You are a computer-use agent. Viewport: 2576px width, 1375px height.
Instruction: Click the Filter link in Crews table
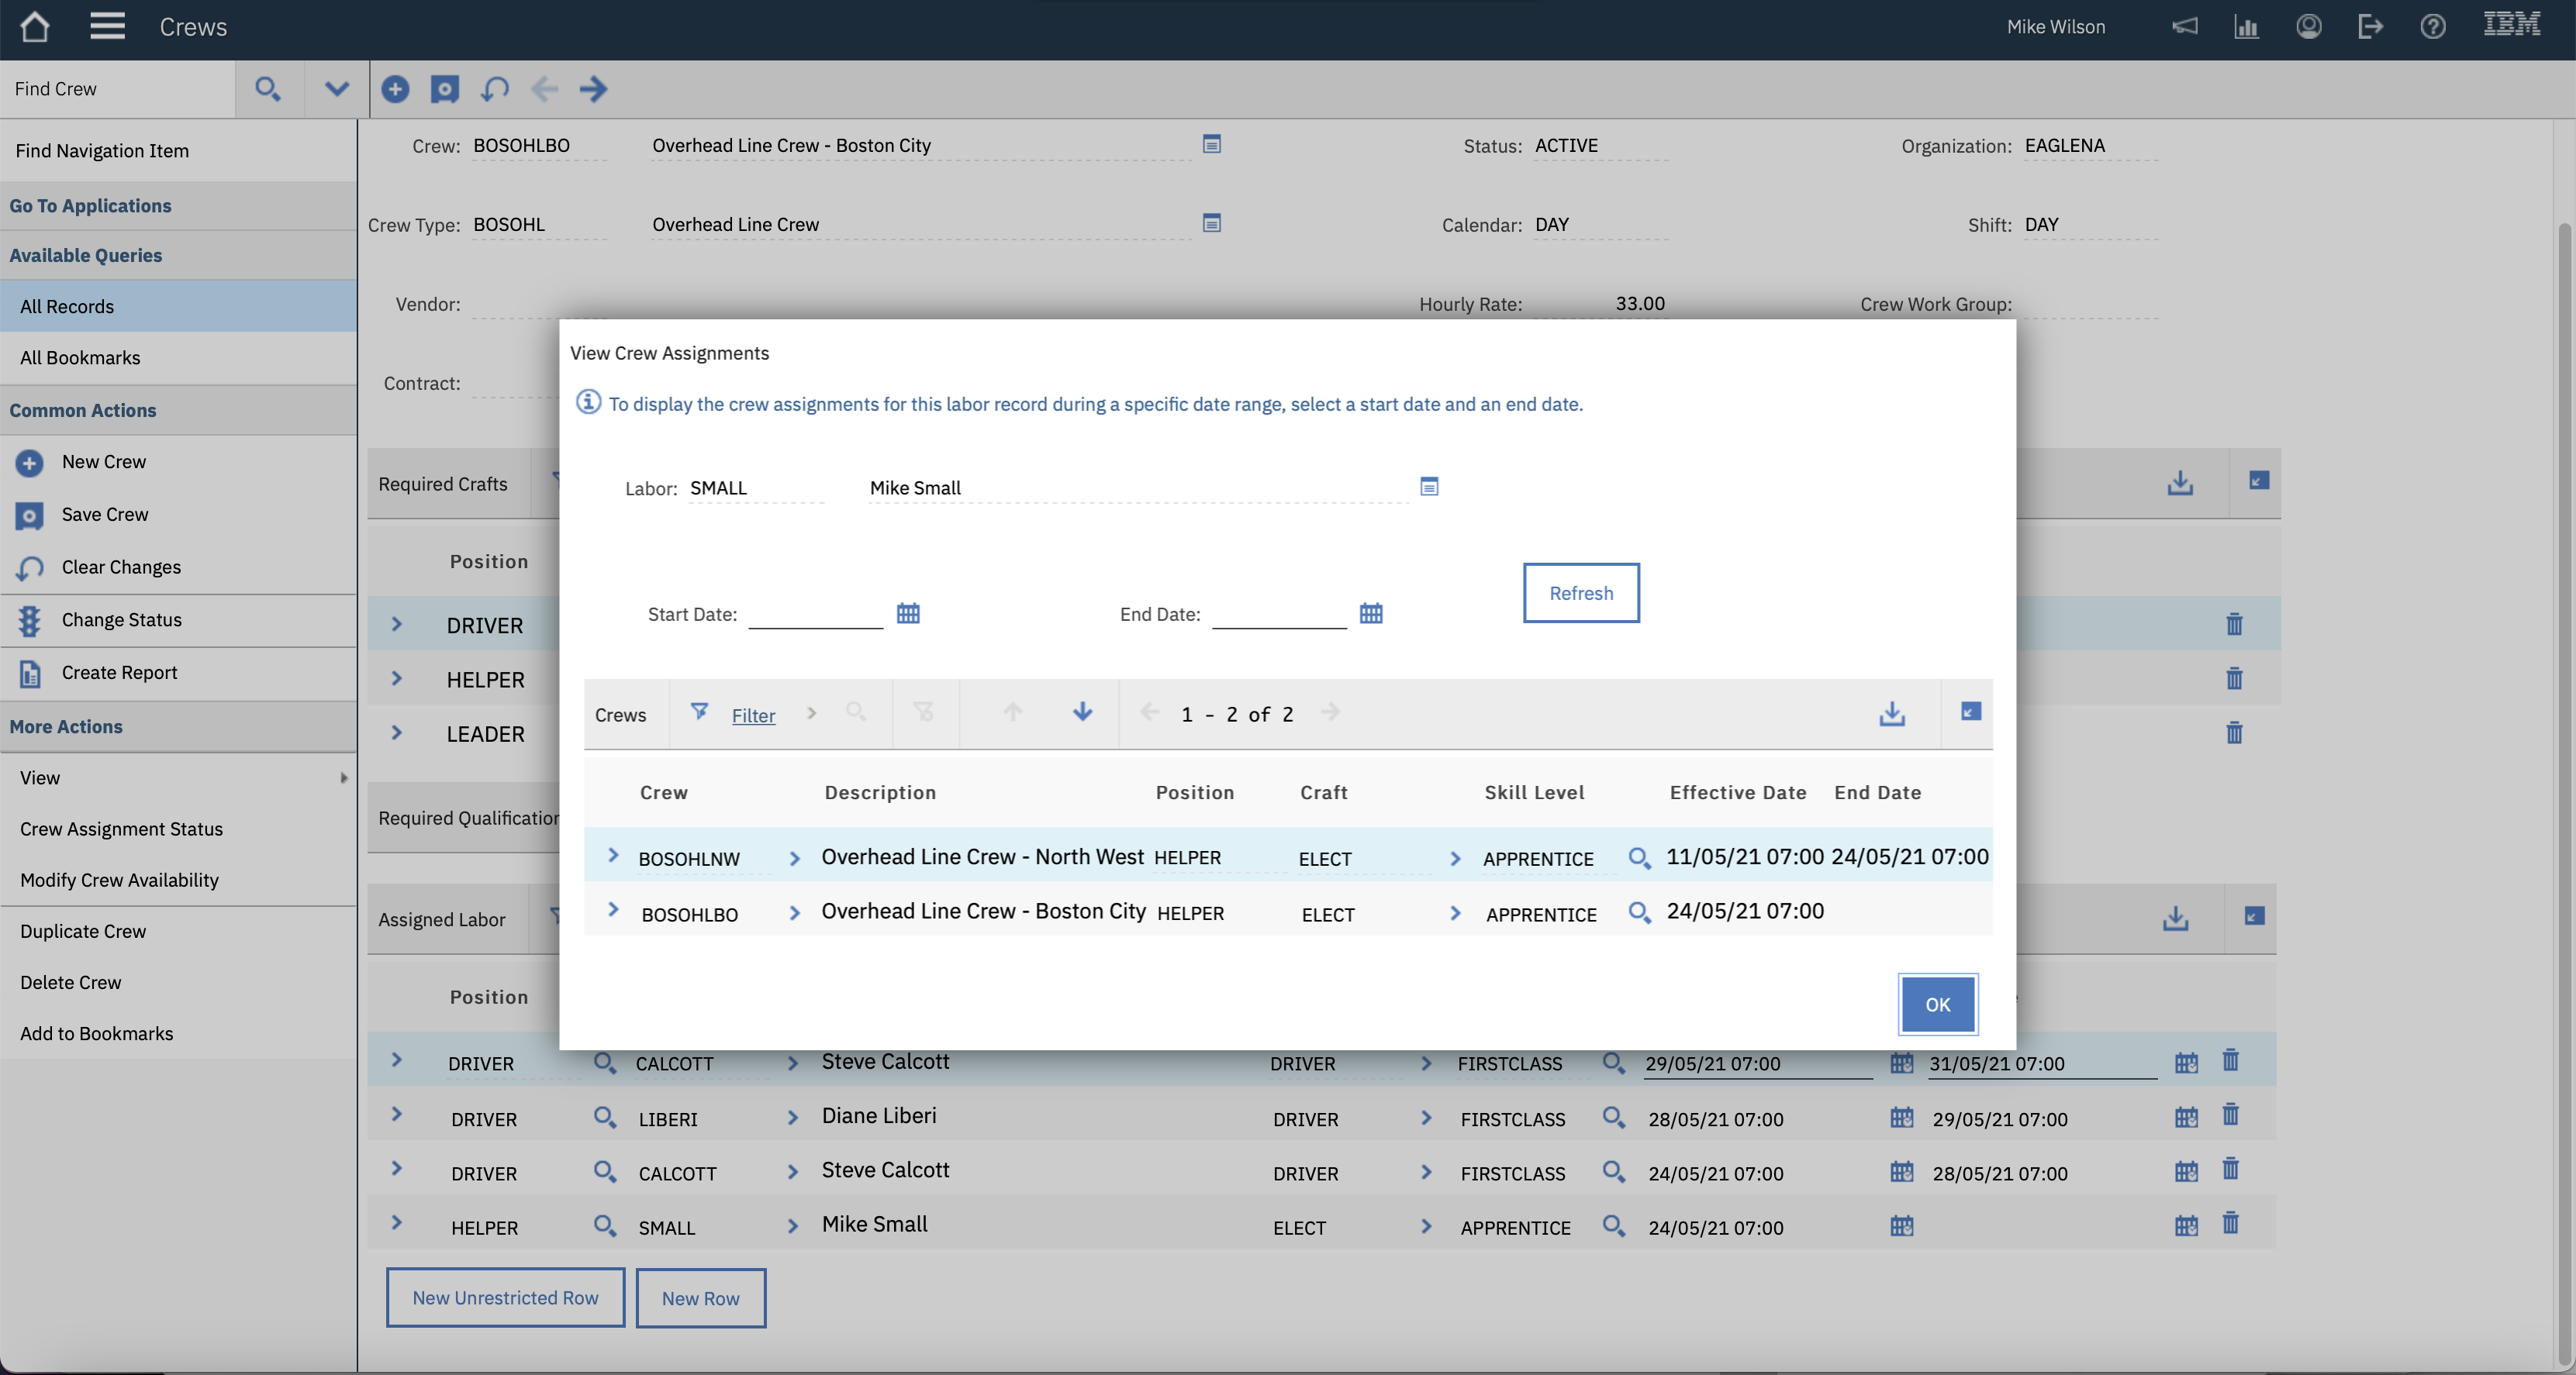(x=752, y=715)
